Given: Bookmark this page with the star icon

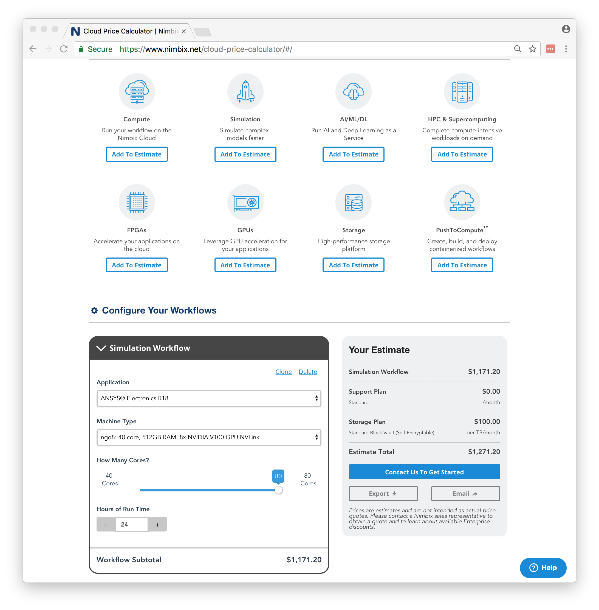Looking at the screenshot, I should pyautogui.click(x=532, y=49).
